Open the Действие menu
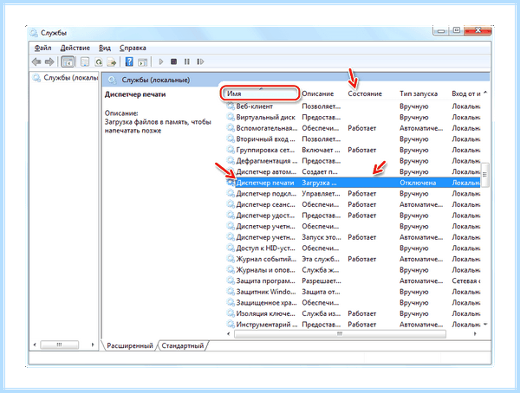Viewport: 520px width, 393px height. (x=75, y=48)
